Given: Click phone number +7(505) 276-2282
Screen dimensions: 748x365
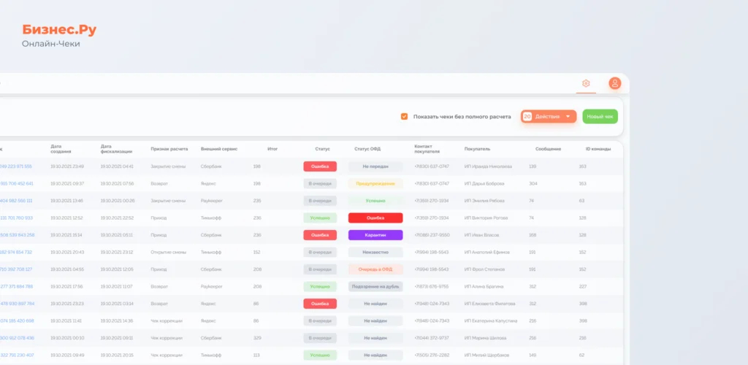Looking at the screenshot, I should [432, 355].
